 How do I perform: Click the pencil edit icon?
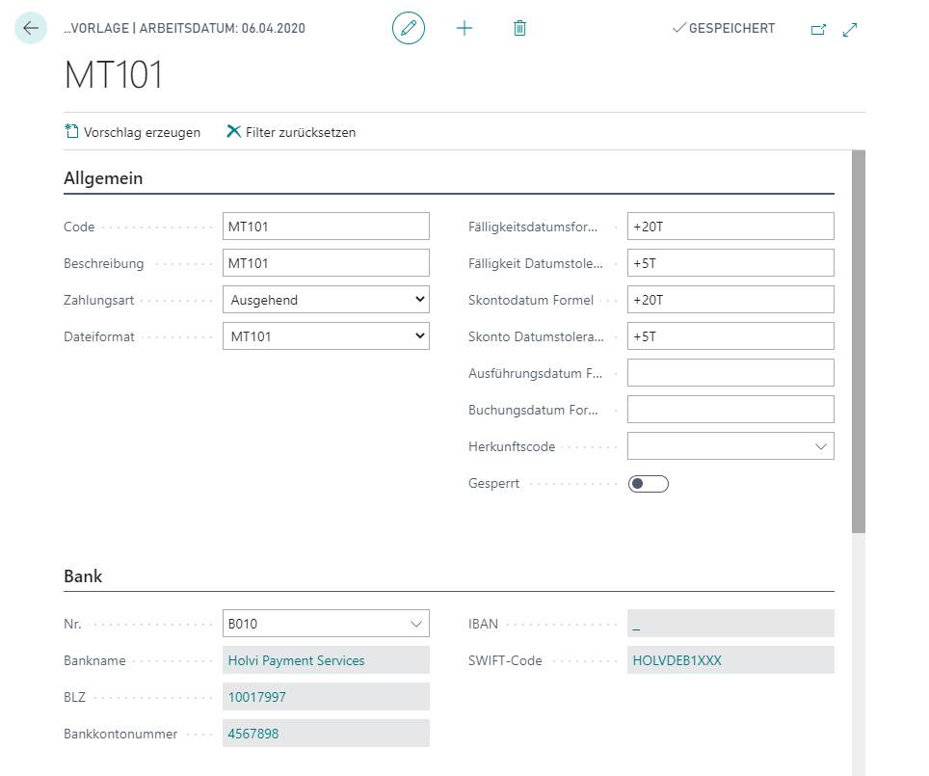(409, 28)
